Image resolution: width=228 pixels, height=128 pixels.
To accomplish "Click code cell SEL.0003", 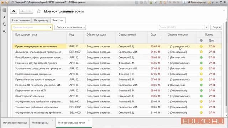I will click(75, 113).
